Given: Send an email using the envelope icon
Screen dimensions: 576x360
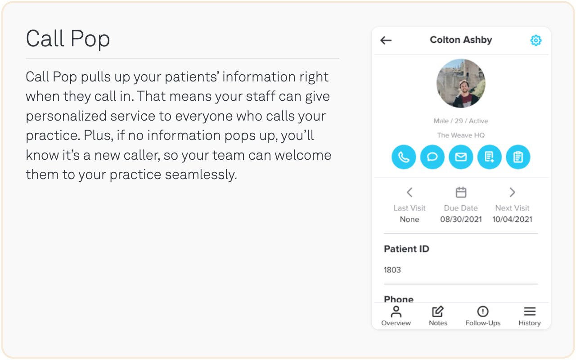Looking at the screenshot, I should (461, 157).
